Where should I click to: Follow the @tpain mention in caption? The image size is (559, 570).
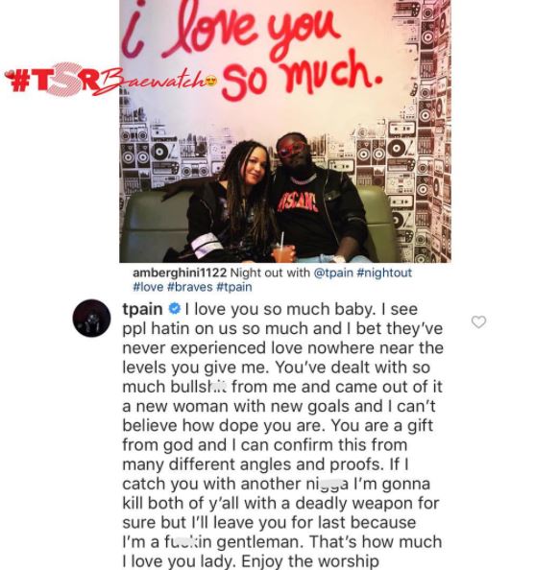(x=333, y=273)
